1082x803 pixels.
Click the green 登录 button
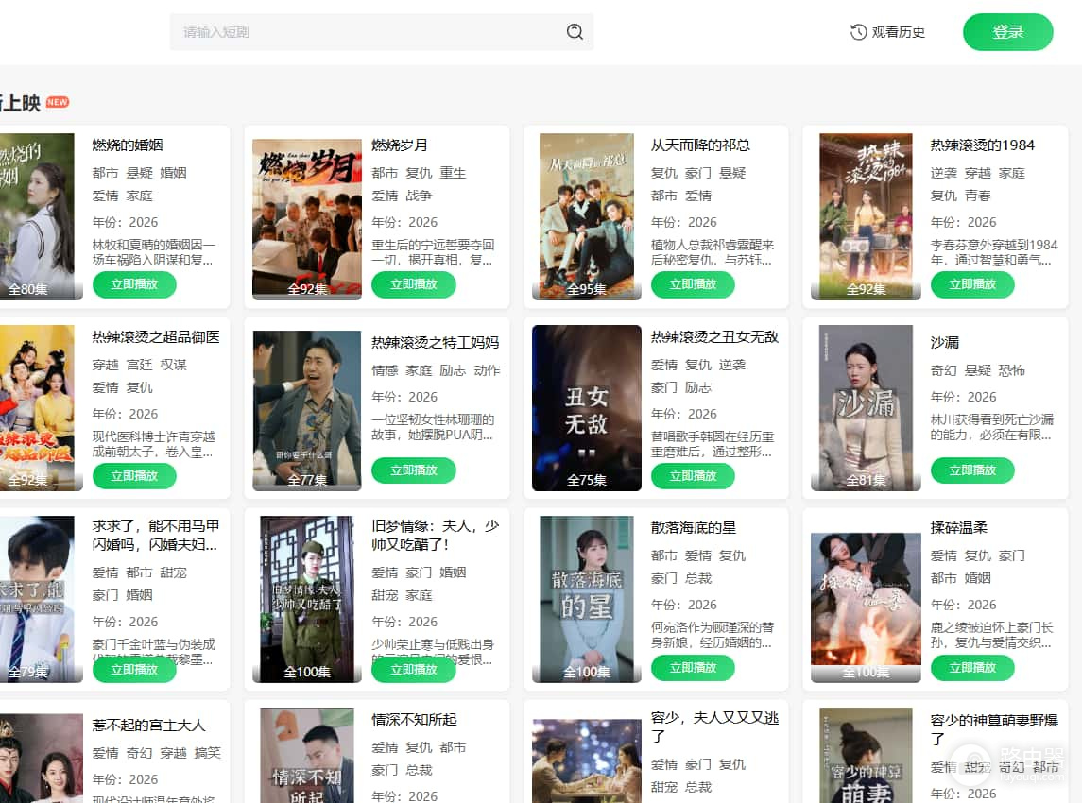coord(1007,32)
